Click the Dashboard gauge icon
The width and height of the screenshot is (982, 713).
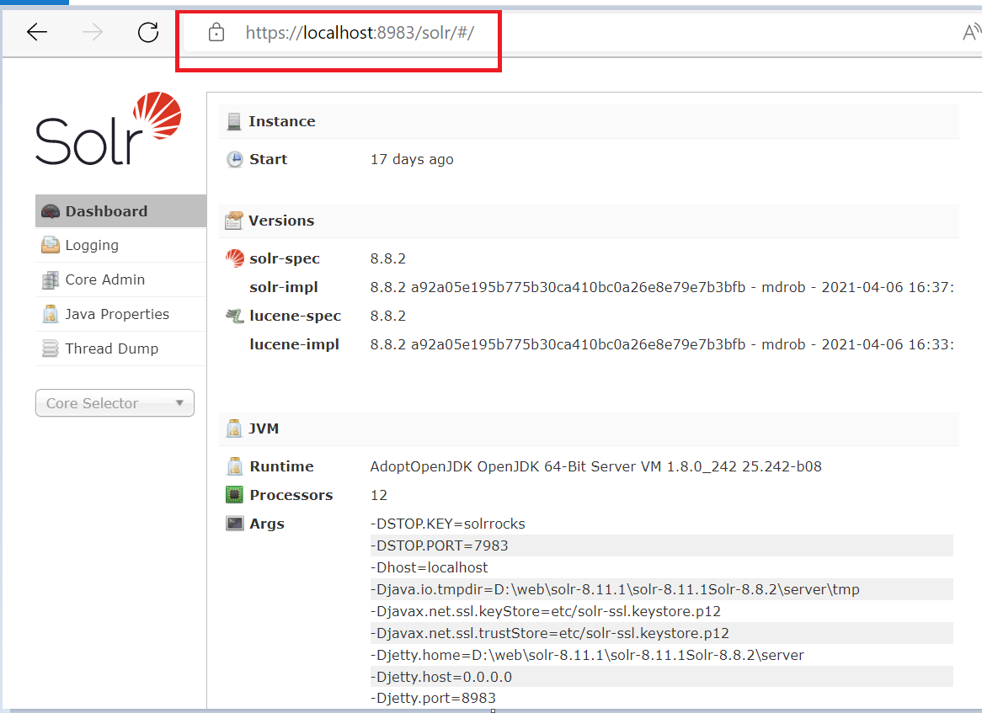point(50,211)
